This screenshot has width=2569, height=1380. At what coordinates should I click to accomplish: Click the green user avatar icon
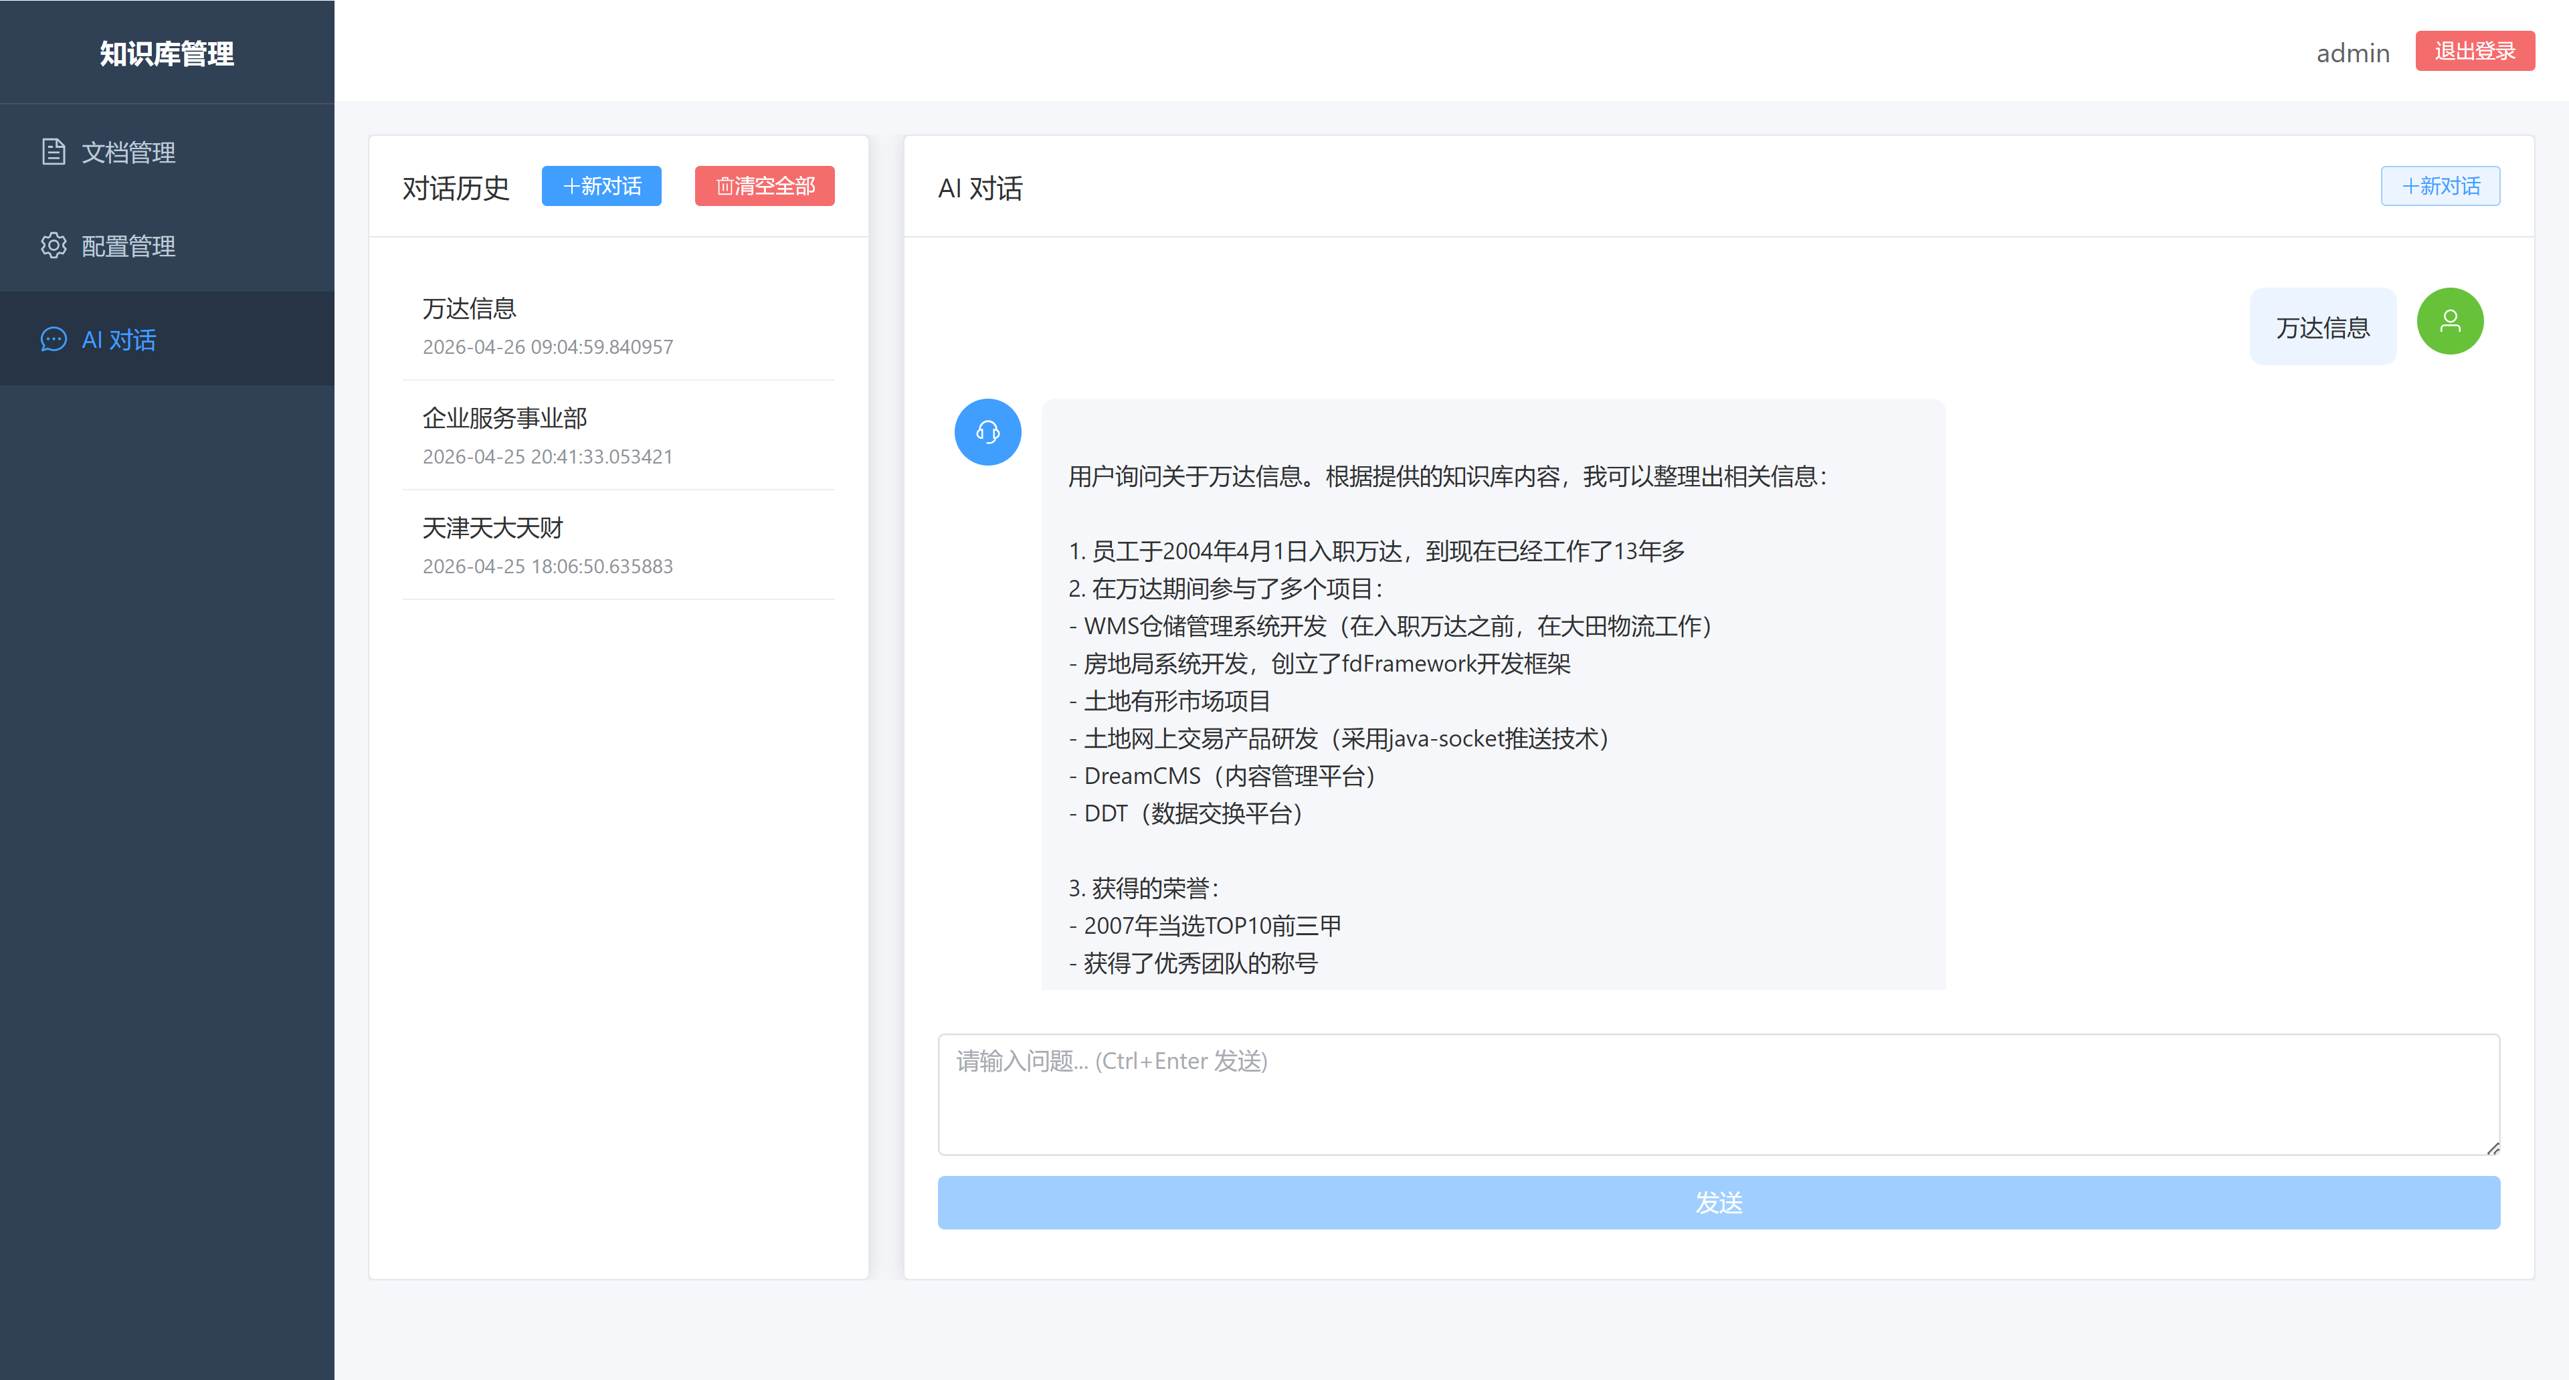pos(2449,321)
